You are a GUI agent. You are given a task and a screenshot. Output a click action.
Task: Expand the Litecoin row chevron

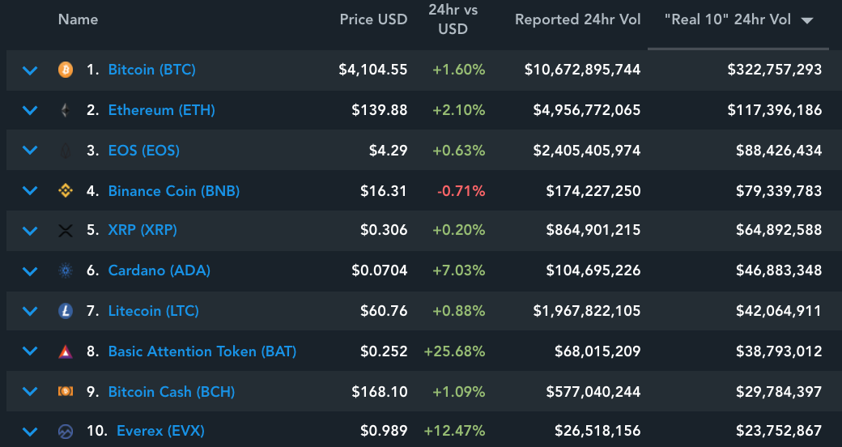pos(30,312)
